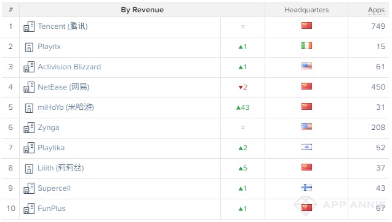Click the US flag in Zynga row
392x222 pixels.
306,127
